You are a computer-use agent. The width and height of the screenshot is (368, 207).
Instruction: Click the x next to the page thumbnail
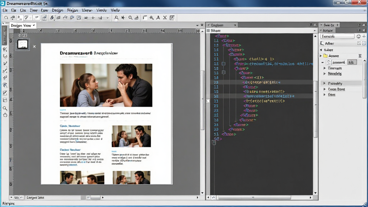[x=34, y=46]
